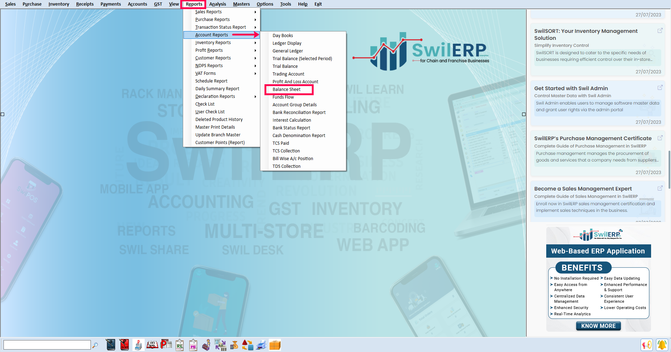
Task: Click the blue S Invoice icon
Action: [x=111, y=345]
